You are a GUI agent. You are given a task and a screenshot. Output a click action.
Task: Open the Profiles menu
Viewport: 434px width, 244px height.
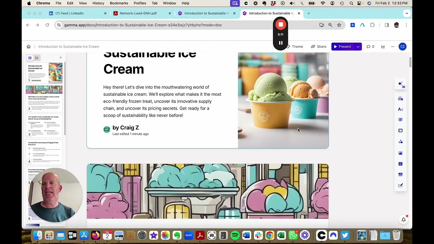[140, 3]
